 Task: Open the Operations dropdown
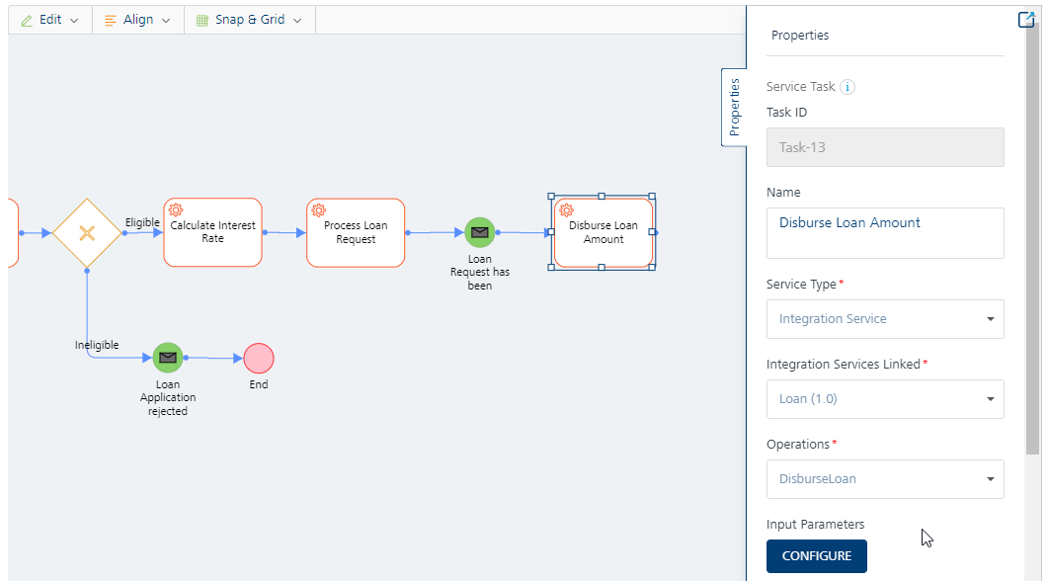(885, 478)
